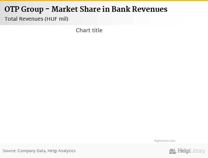Image resolution: width=208 pixels, height=158 pixels.
Task: Click the Helgi Library building logo icon
Action: pyautogui.click(x=173, y=151)
